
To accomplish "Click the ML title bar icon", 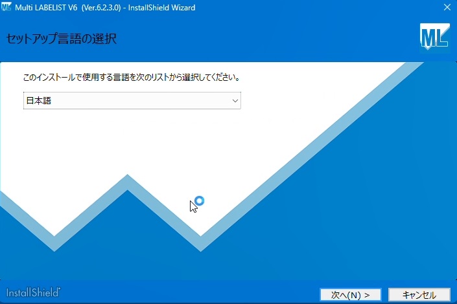I will pyautogui.click(x=6, y=6).
